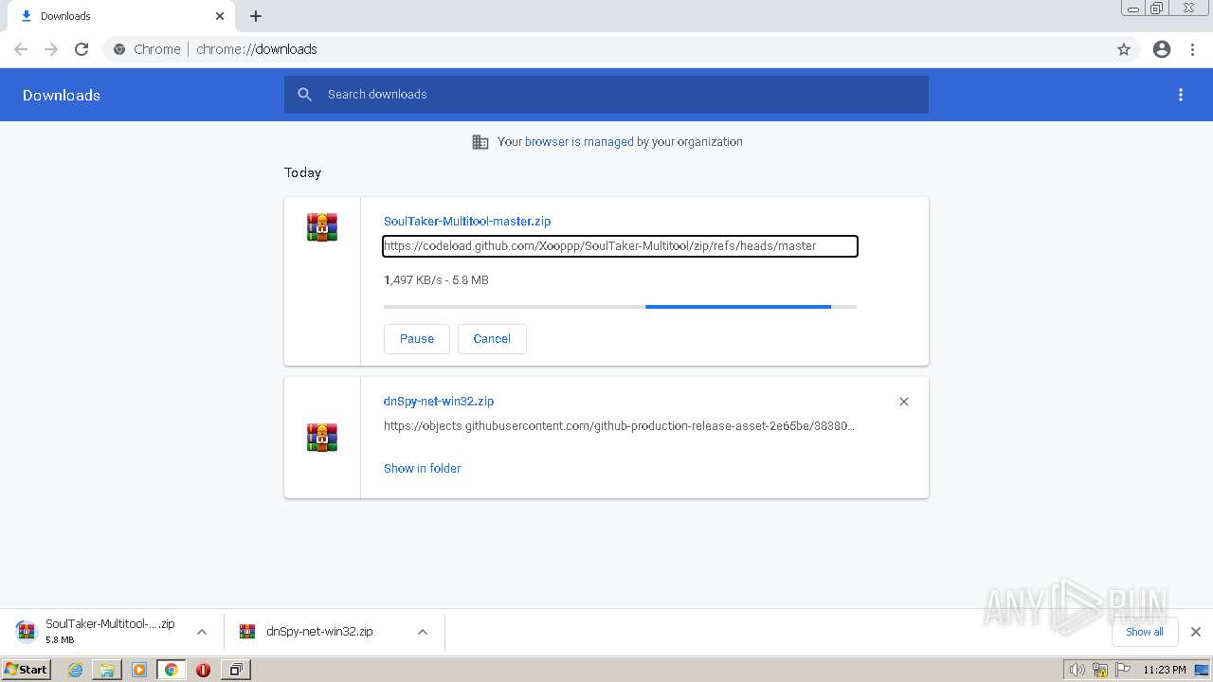
Task: Click the stacked windows taskbar icon
Action: click(235, 670)
